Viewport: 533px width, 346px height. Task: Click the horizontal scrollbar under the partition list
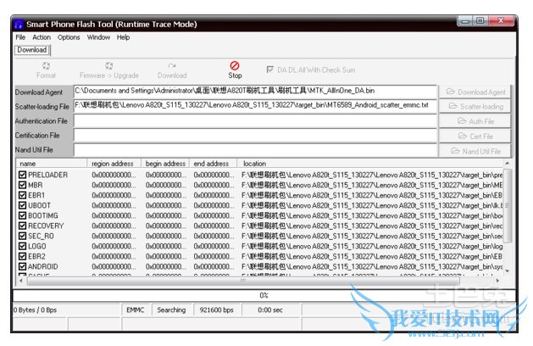click(x=254, y=281)
